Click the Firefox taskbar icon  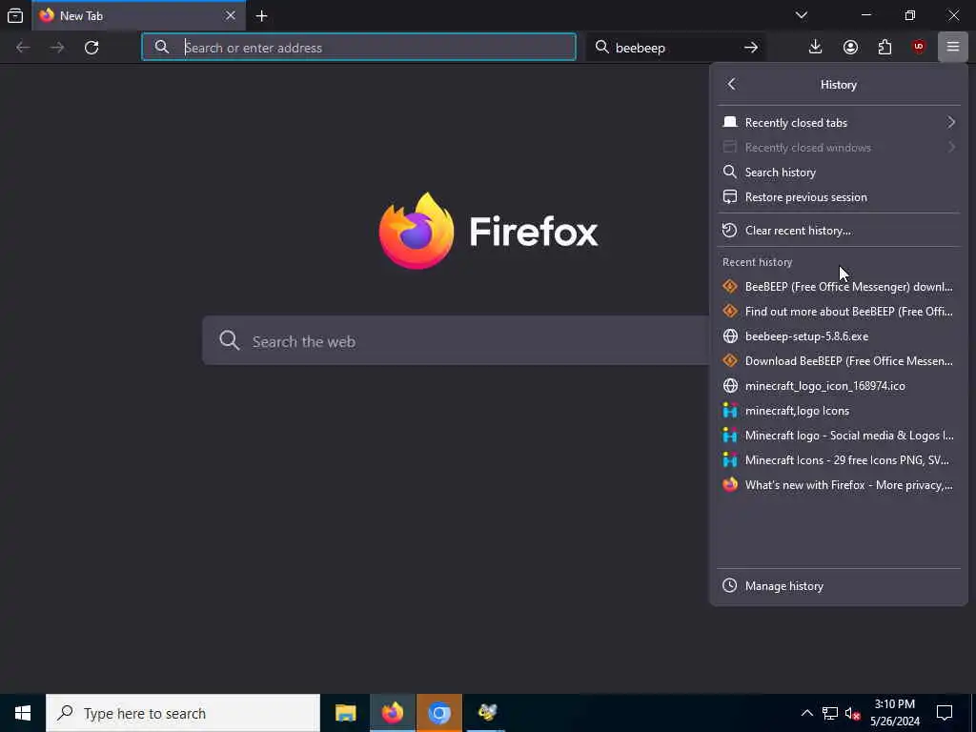pos(392,713)
